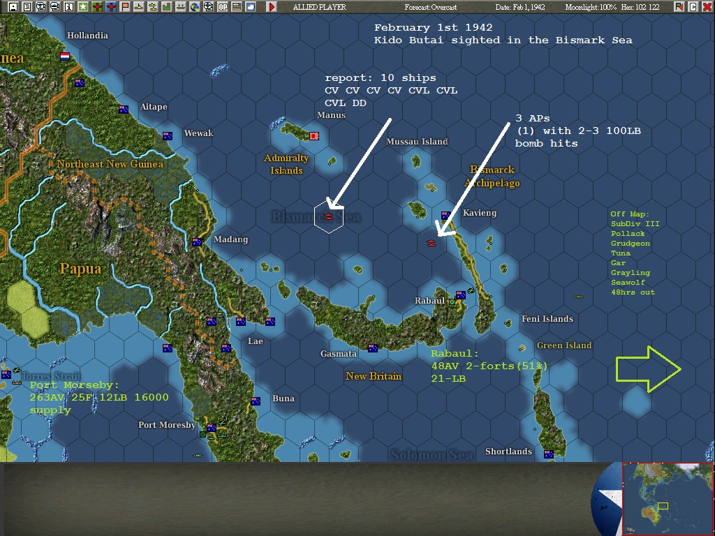Select the Buna base flag

pyautogui.click(x=256, y=401)
